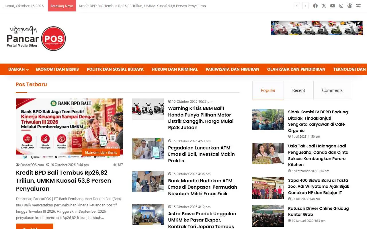This screenshot has height=229, width=367.
Task: Open the PancarPOS.com author link
Action: tap(30, 165)
